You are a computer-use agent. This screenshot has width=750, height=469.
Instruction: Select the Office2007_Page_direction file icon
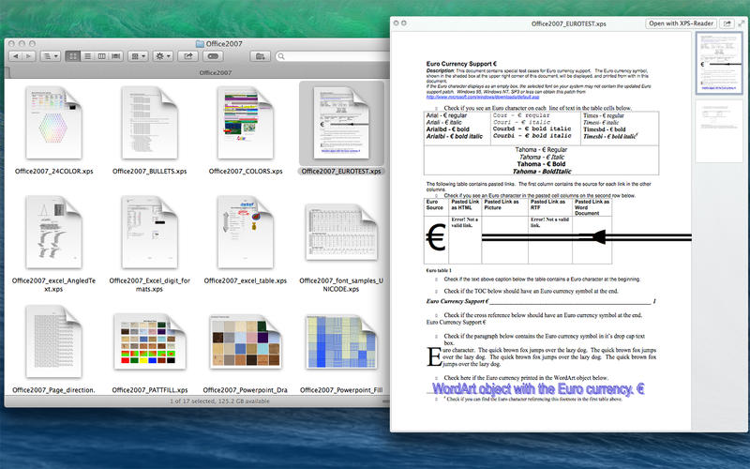[53, 341]
